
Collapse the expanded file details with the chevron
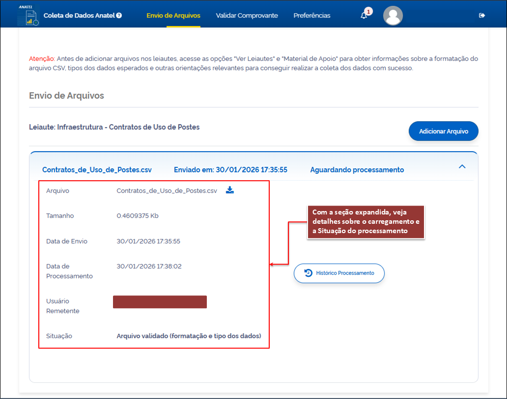462,167
